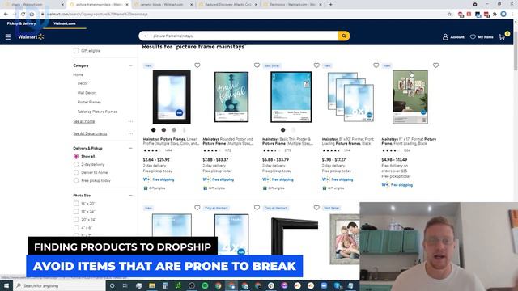Select the Deliver to home option

[x=76, y=172]
